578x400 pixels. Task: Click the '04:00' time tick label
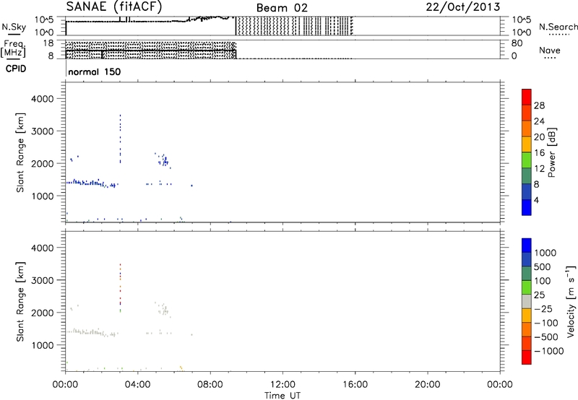(137, 385)
